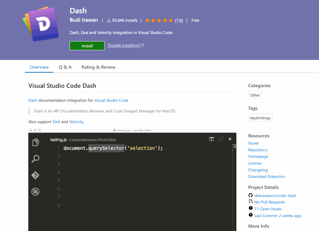Viewport: 319px width, 231px height.
Task: Switch to the Overview tab
Action: (39, 67)
